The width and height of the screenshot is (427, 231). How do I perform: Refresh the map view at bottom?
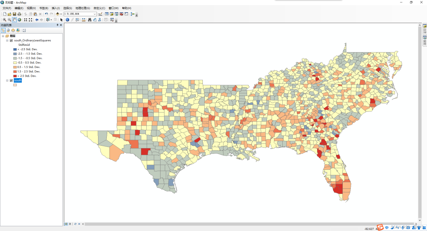click(75, 224)
